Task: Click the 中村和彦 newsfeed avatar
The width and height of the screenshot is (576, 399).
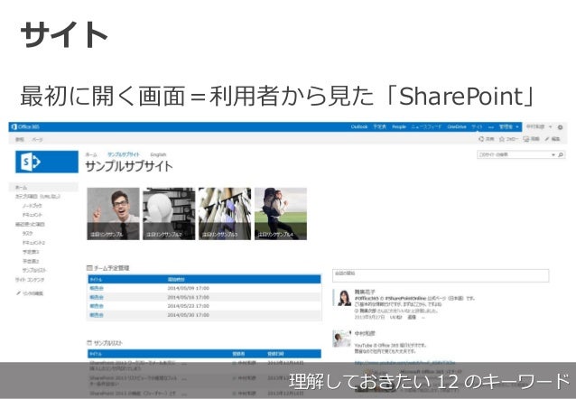Action: (x=342, y=339)
